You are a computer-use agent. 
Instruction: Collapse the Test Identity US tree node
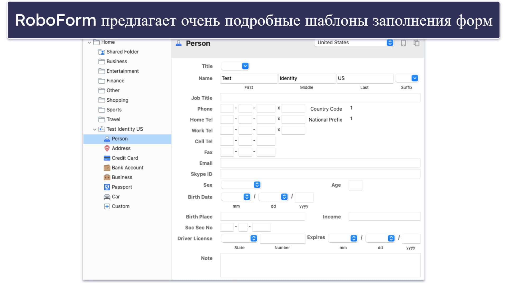[95, 129]
